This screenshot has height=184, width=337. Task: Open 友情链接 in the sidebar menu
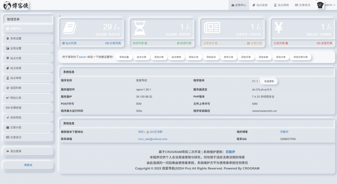coord(28,107)
